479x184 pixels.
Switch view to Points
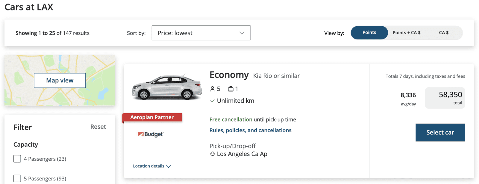pos(369,33)
